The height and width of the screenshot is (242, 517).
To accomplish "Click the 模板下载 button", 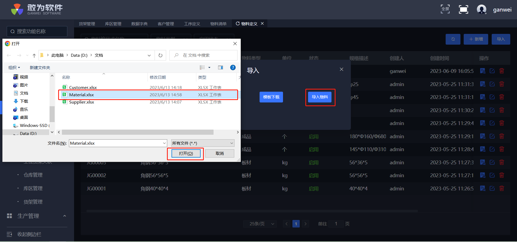I will tap(271, 97).
